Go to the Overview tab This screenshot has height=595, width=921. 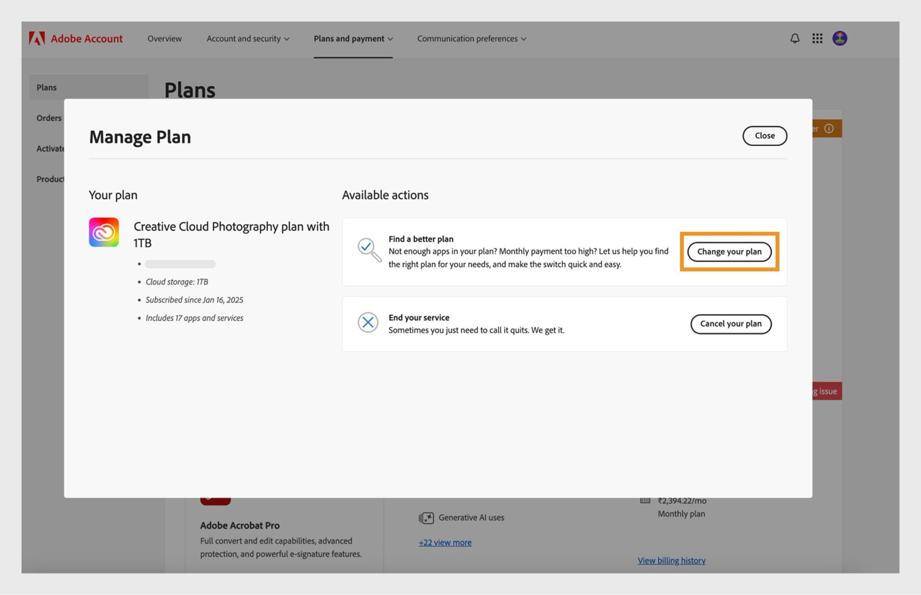pyautogui.click(x=165, y=39)
